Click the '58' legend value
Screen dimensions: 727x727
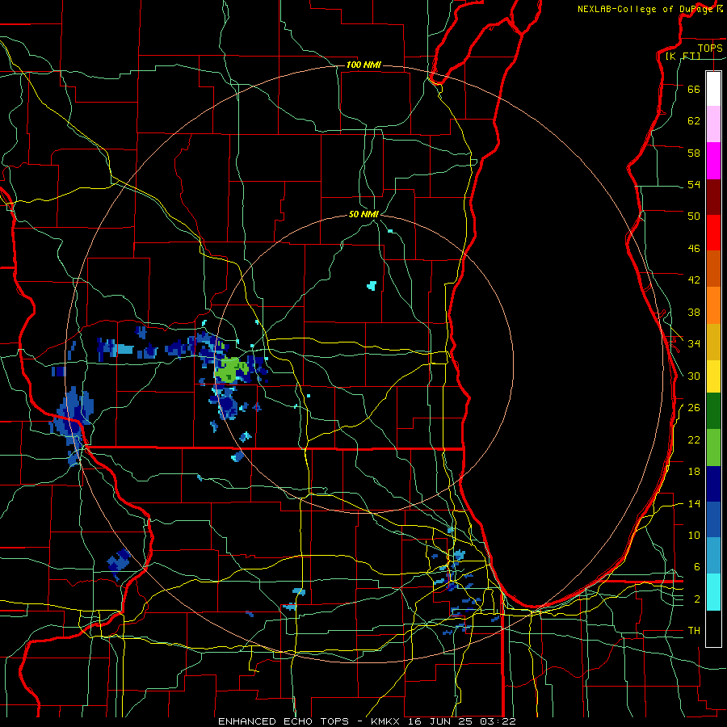point(694,153)
